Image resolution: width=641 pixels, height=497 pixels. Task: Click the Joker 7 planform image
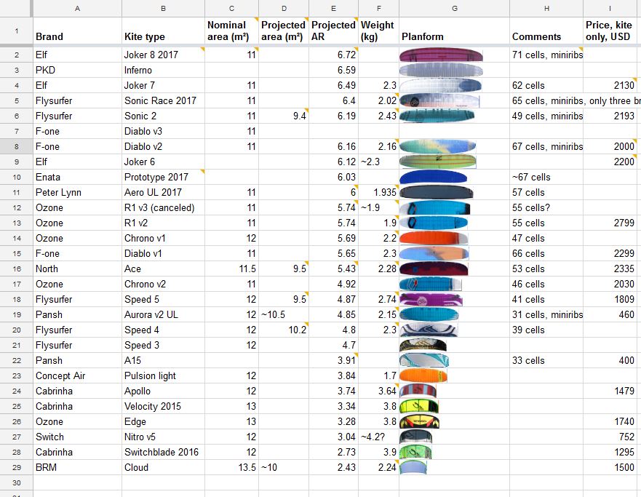click(x=440, y=85)
